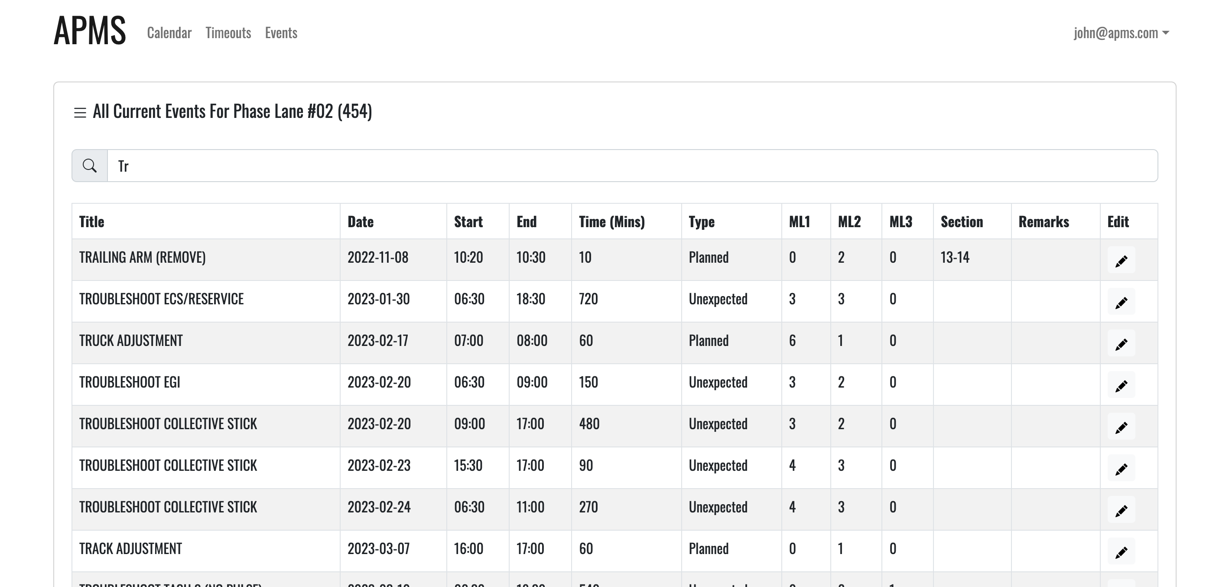
Task: Click the magnifying glass search icon
Action: [x=90, y=166]
